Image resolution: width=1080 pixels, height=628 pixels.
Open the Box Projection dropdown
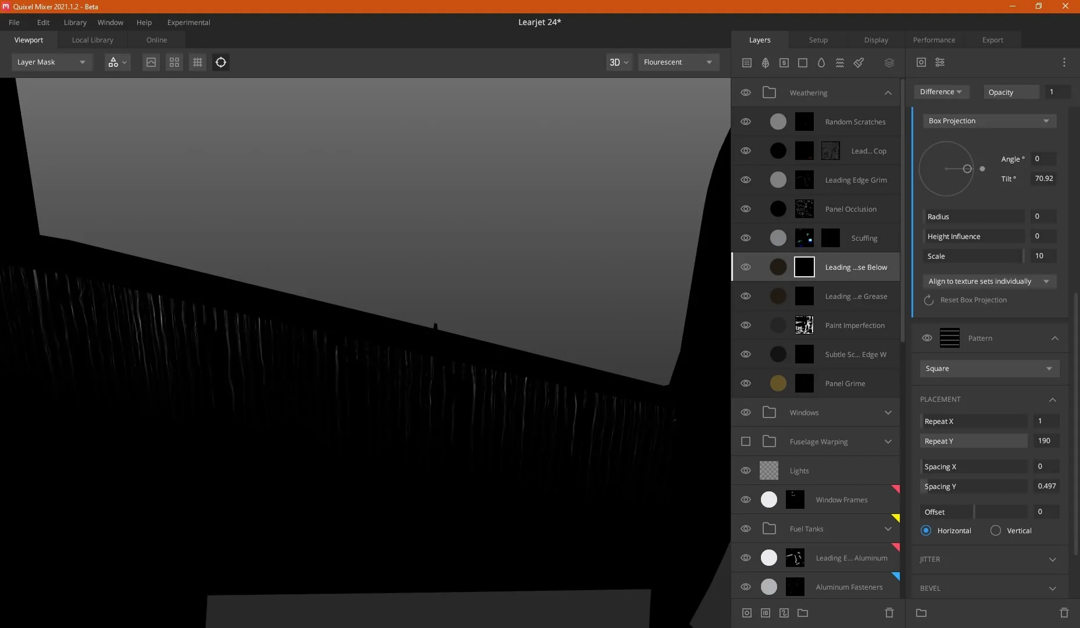pos(989,121)
